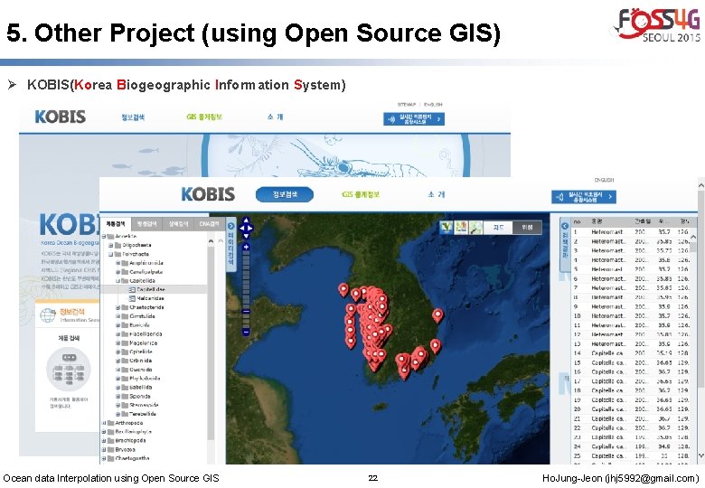
Task: Expand the Amphinomida tree node
Action: [x=118, y=263]
